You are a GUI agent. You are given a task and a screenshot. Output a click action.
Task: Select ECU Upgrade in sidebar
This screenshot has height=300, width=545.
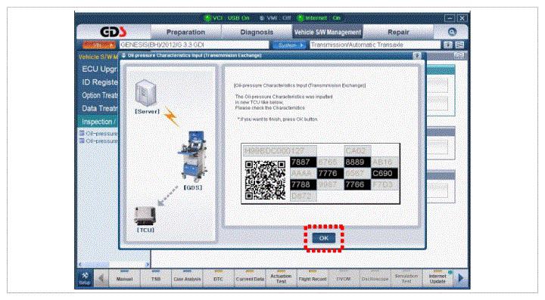click(x=99, y=69)
